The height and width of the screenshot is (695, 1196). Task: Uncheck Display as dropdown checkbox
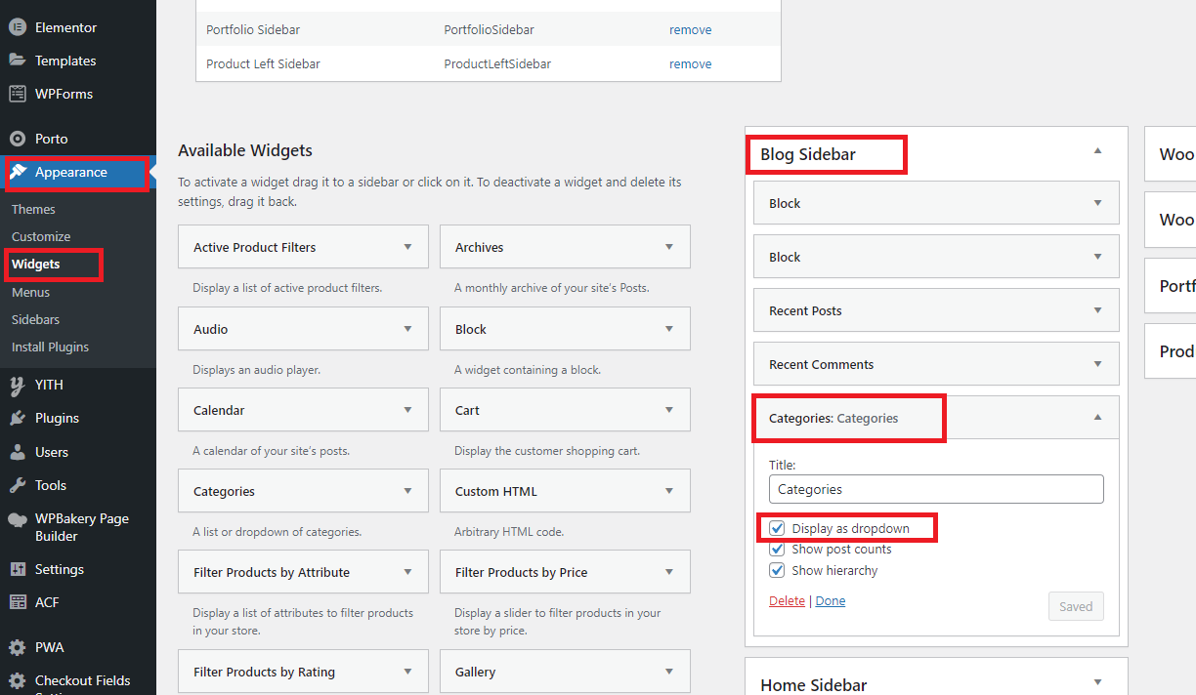[778, 528]
